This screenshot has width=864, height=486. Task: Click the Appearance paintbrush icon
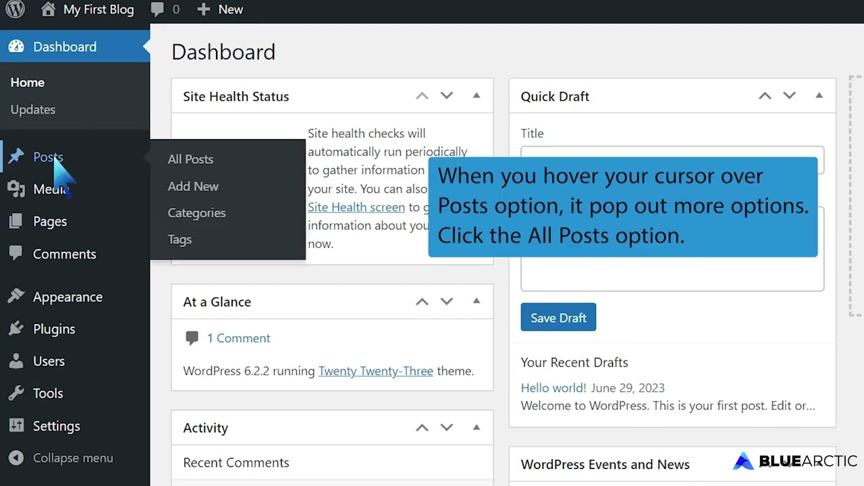coord(16,296)
